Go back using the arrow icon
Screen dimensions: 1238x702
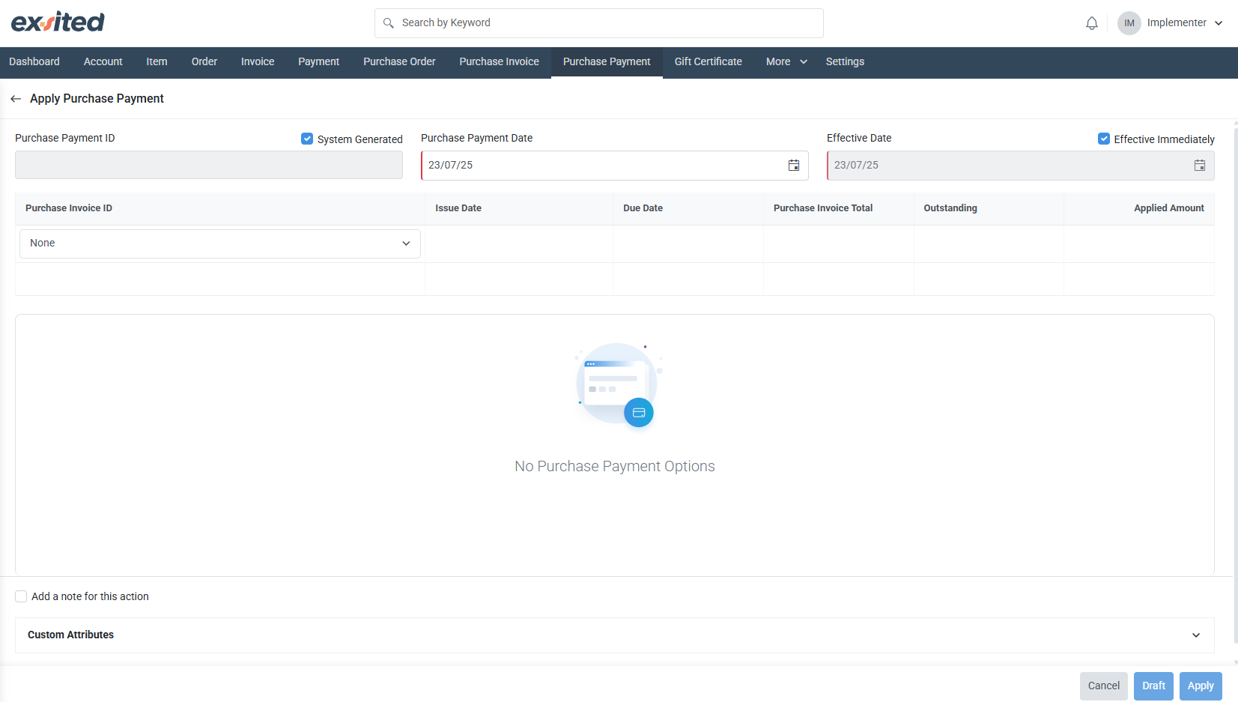pos(16,99)
